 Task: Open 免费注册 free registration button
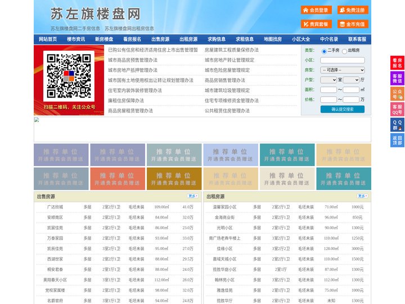353,10
